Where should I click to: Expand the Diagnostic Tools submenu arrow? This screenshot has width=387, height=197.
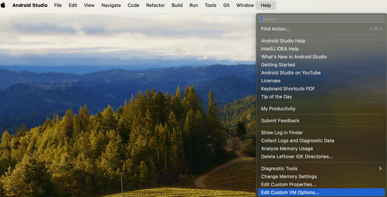pos(380,168)
